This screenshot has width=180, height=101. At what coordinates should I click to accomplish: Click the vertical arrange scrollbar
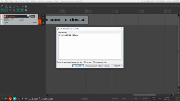click(x=179, y=51)
